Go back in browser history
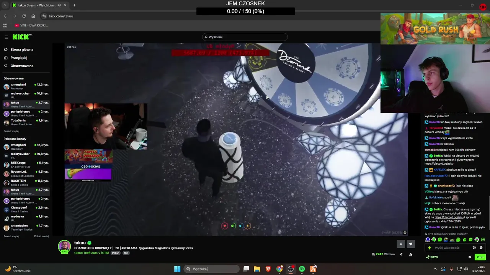 click(x=5, y=16)
